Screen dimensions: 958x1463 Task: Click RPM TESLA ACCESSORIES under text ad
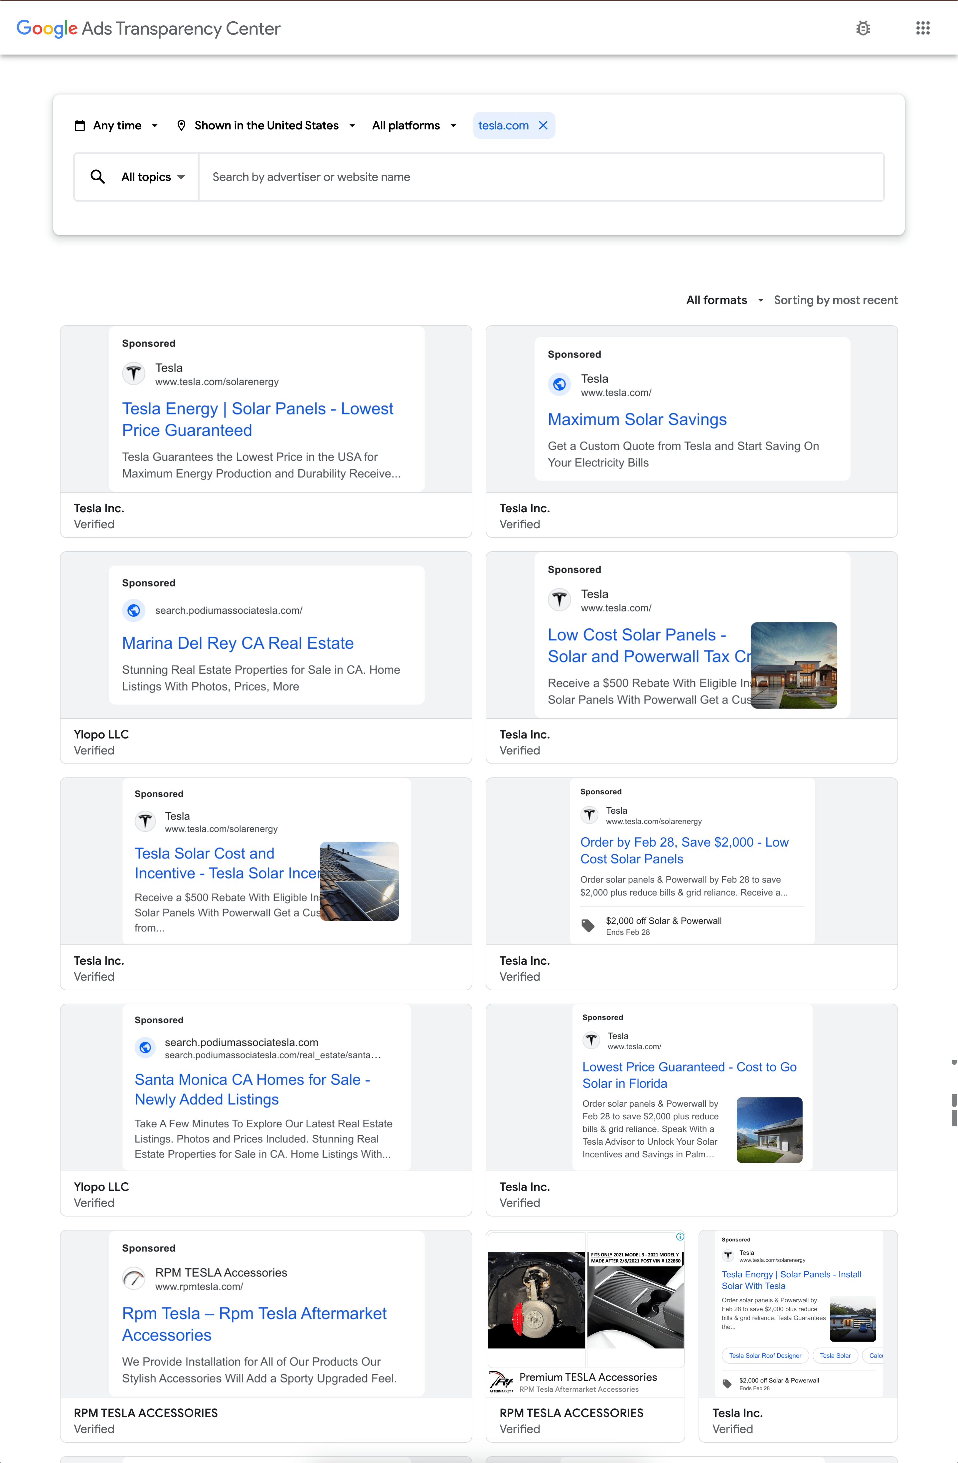(146, 1413)
